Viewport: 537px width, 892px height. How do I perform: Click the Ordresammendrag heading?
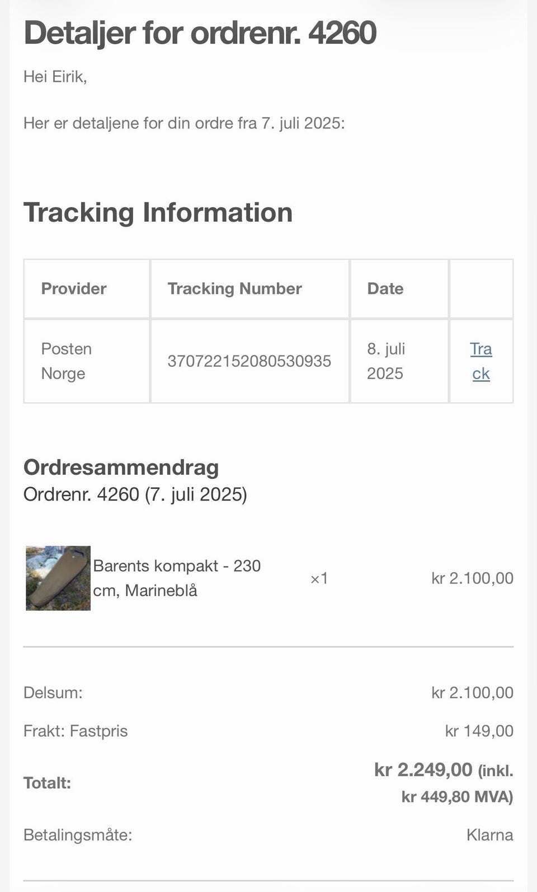point(121,468)
